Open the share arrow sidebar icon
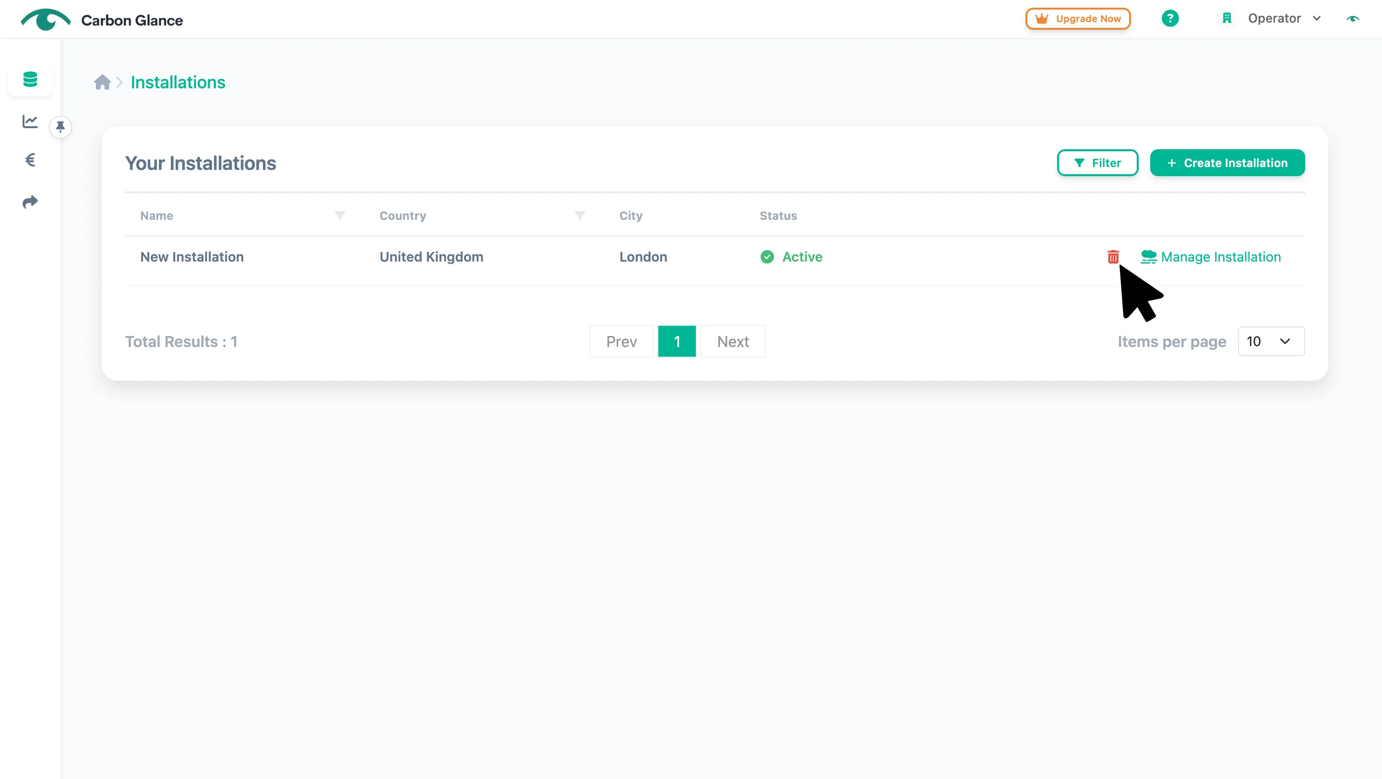The height and width of the screenshot is (779, 1382). (30, 202)
